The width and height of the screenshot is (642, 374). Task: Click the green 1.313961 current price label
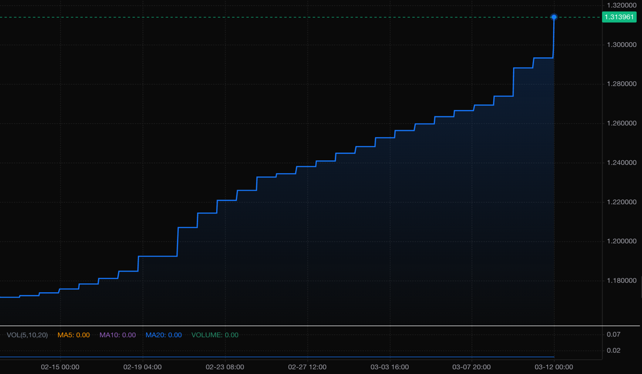tap(619, 17)
